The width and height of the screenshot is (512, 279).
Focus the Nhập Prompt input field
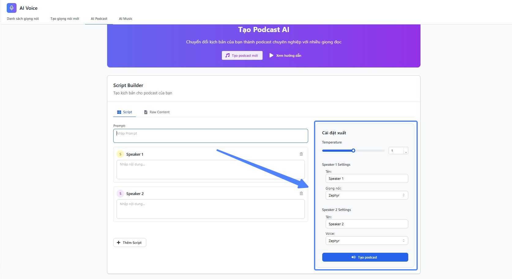(211, 136)
